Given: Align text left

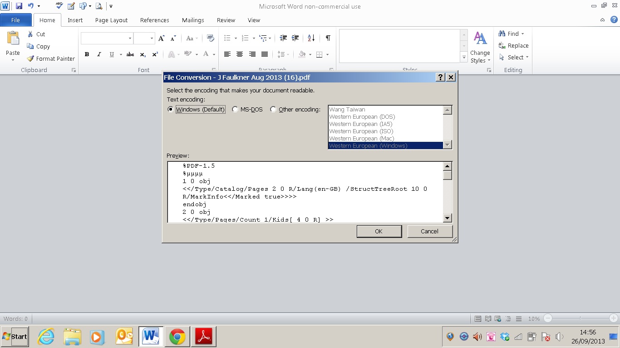Looking at the screenshot, I should click(227, 54).
